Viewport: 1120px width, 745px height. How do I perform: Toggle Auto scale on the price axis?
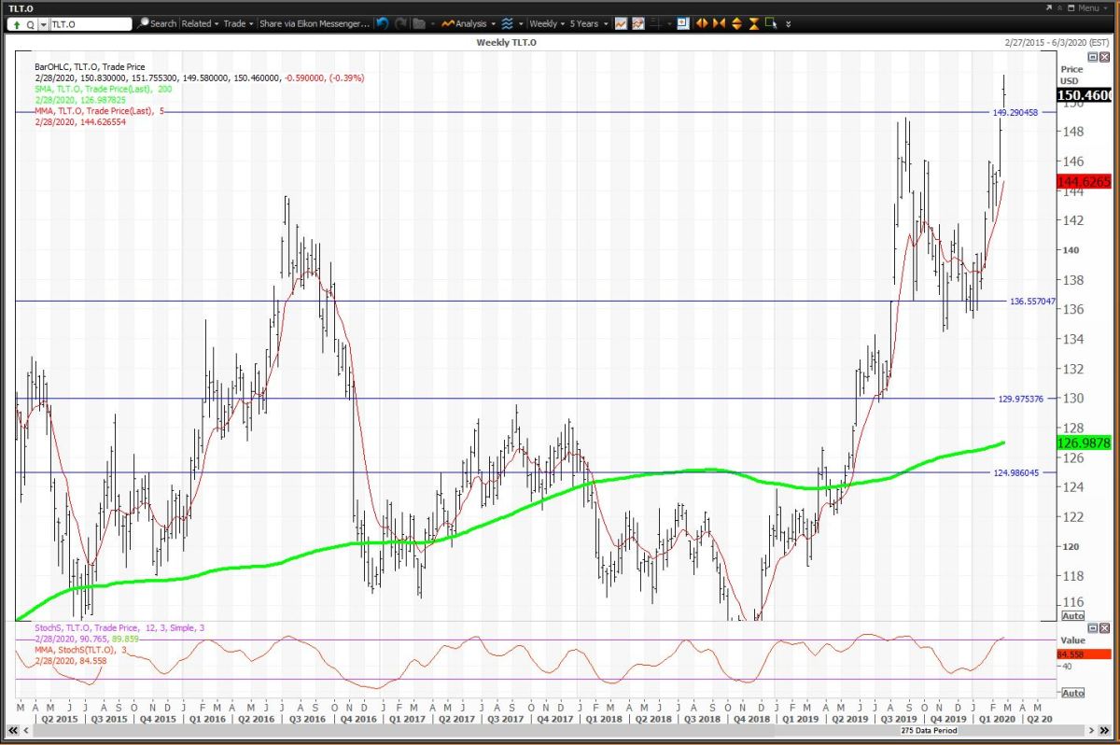[1073, 616]
